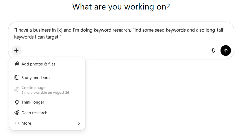Viewport: 242px width, 139px height.
Task: Click the book icon for Study and learn
Action: (17, 78)
